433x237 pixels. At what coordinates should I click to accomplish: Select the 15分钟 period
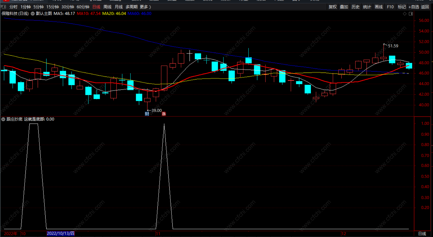52,7
